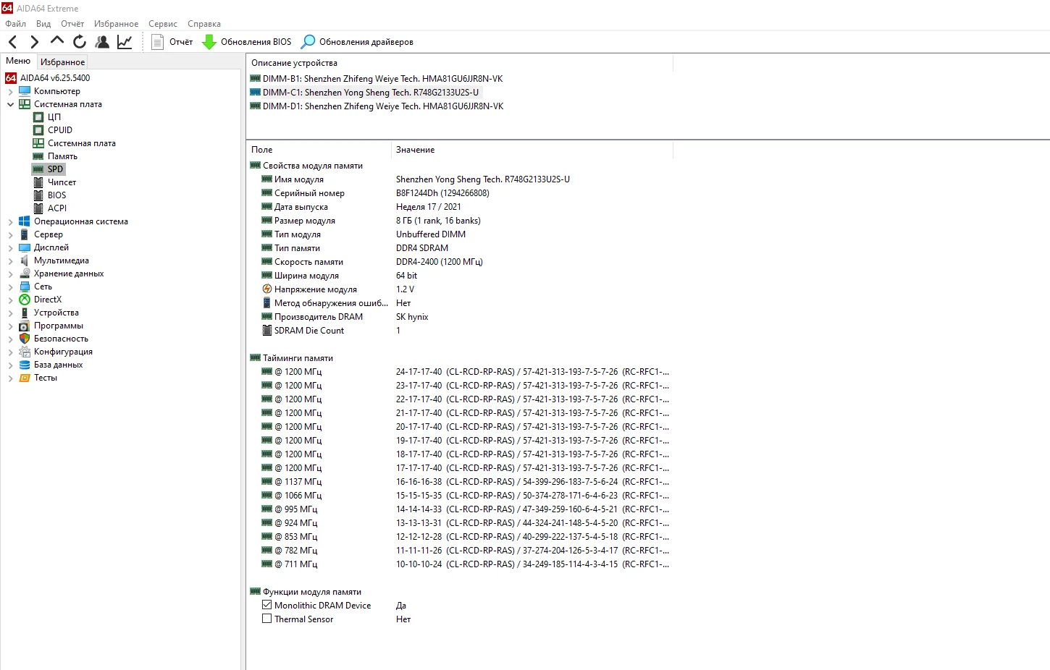This screenshot has width=1050, height=670.
Task: Open the Справка menu
Action: (x=204, y=24)
